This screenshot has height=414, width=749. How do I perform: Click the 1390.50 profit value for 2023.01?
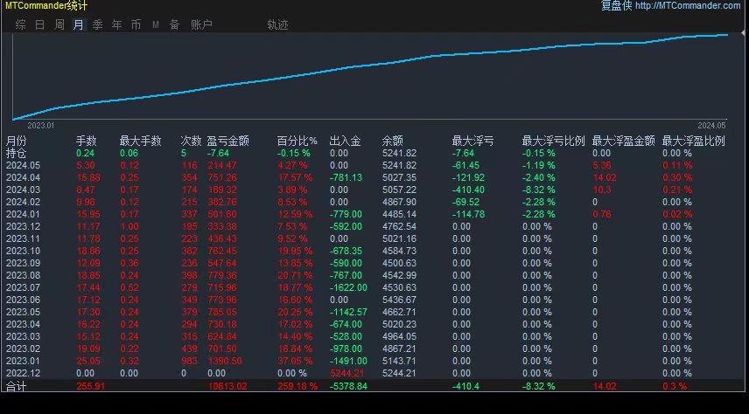[225, 361]
